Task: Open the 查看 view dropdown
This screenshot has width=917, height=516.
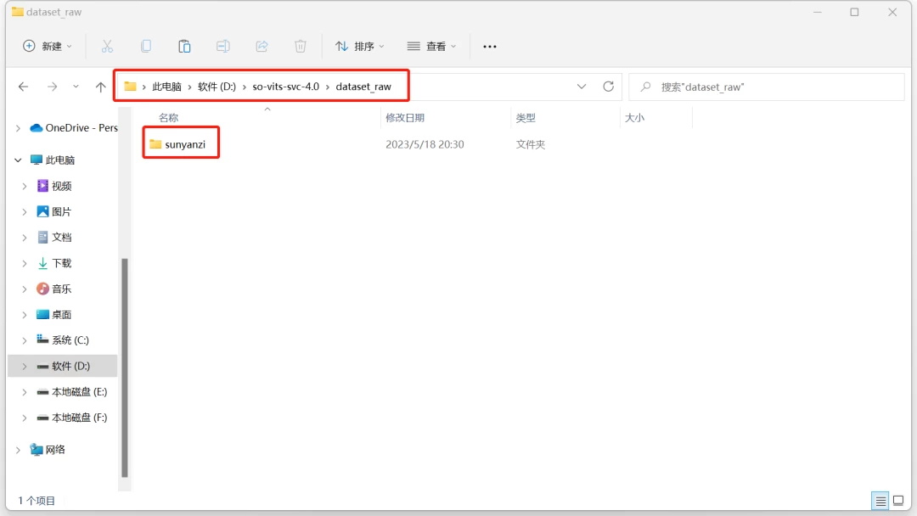Action: (431, 46)
